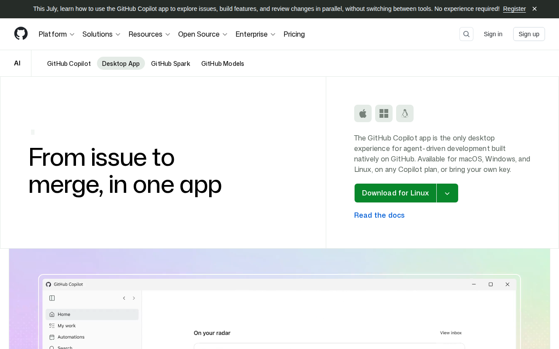Expand the Platform menu
The image size is (559, 349).
coord(57,34)
